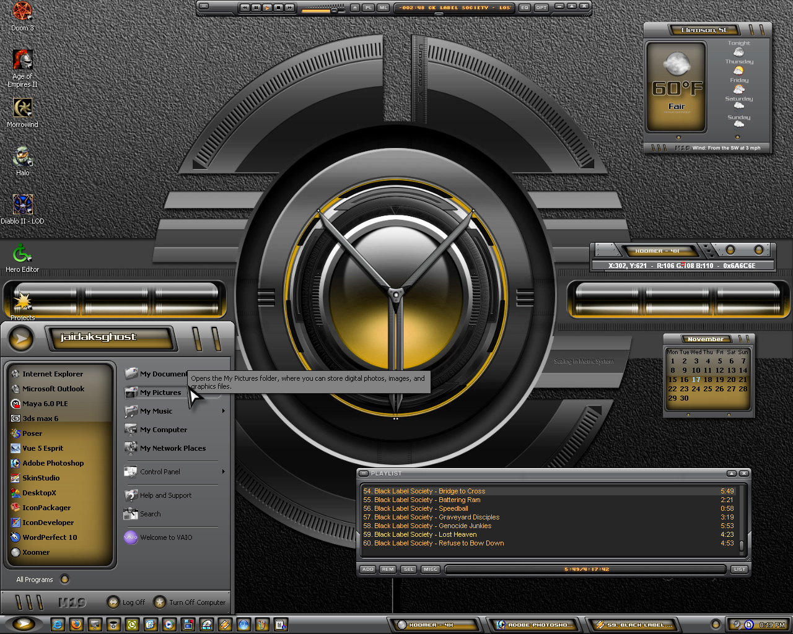The height and width of the screenshot is (634, 793).
Task: Click the Log Off button
Action: pos(126,602)
